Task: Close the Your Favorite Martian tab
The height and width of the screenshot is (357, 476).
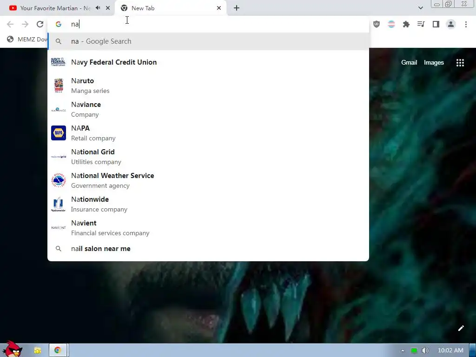Action: click(108, 8)
